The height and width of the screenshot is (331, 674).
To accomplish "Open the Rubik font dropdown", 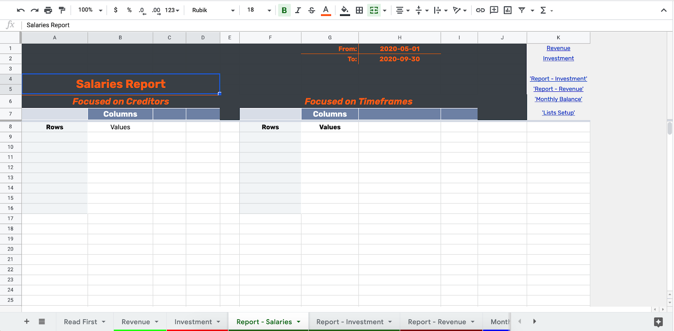I will (213, 10).
